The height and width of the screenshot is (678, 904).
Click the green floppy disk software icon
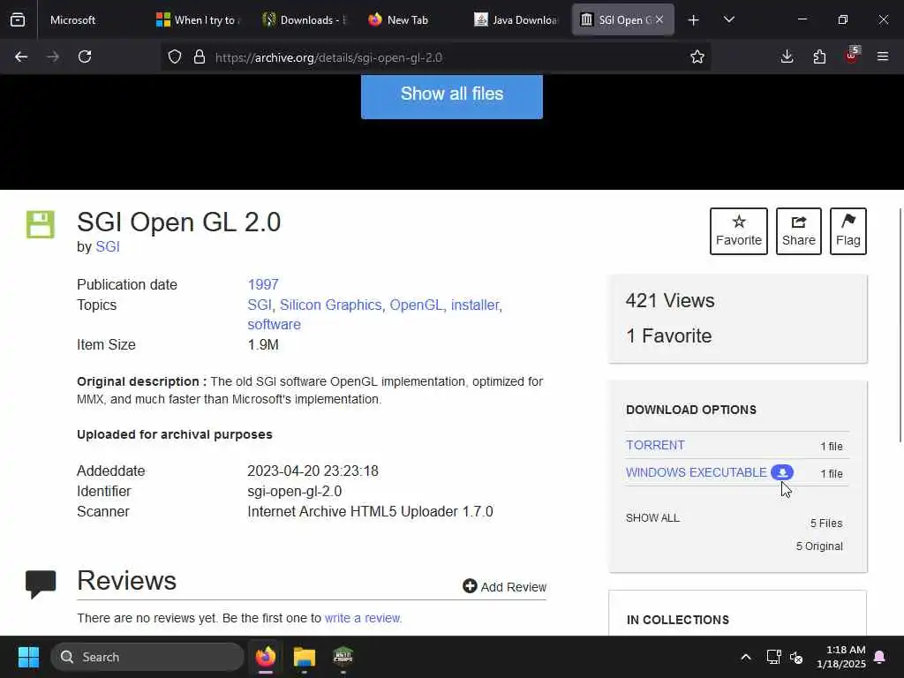click(41, 225)
